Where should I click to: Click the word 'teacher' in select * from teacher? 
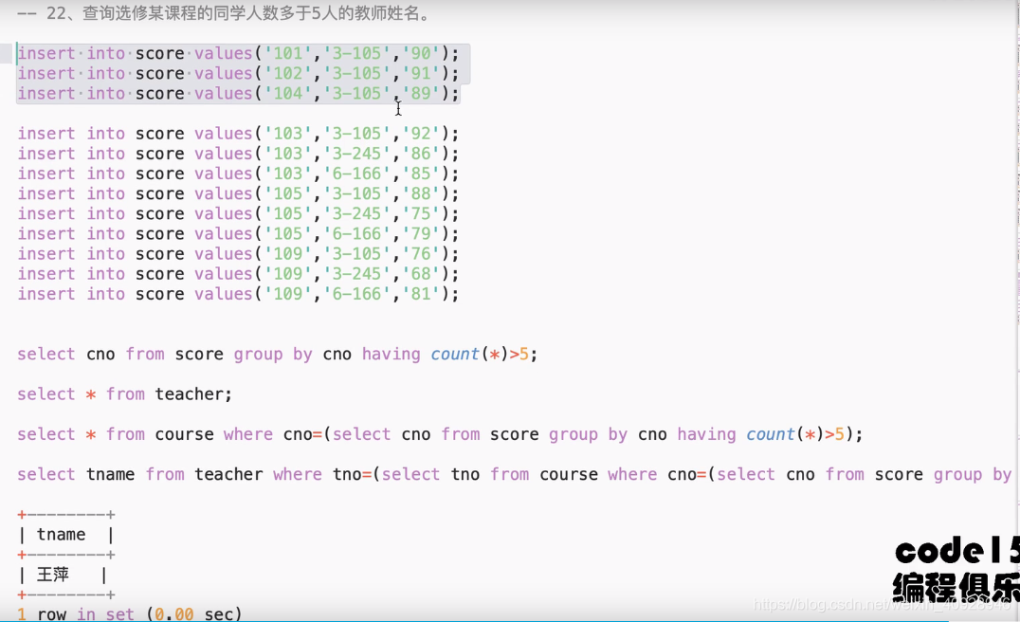tap(191, 394)
